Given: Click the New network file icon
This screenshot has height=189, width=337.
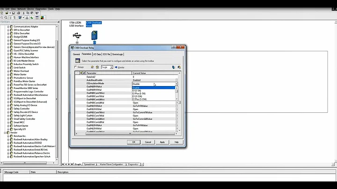Looking at the screenshot, I should pyautogui.click(x=2, y=13).
